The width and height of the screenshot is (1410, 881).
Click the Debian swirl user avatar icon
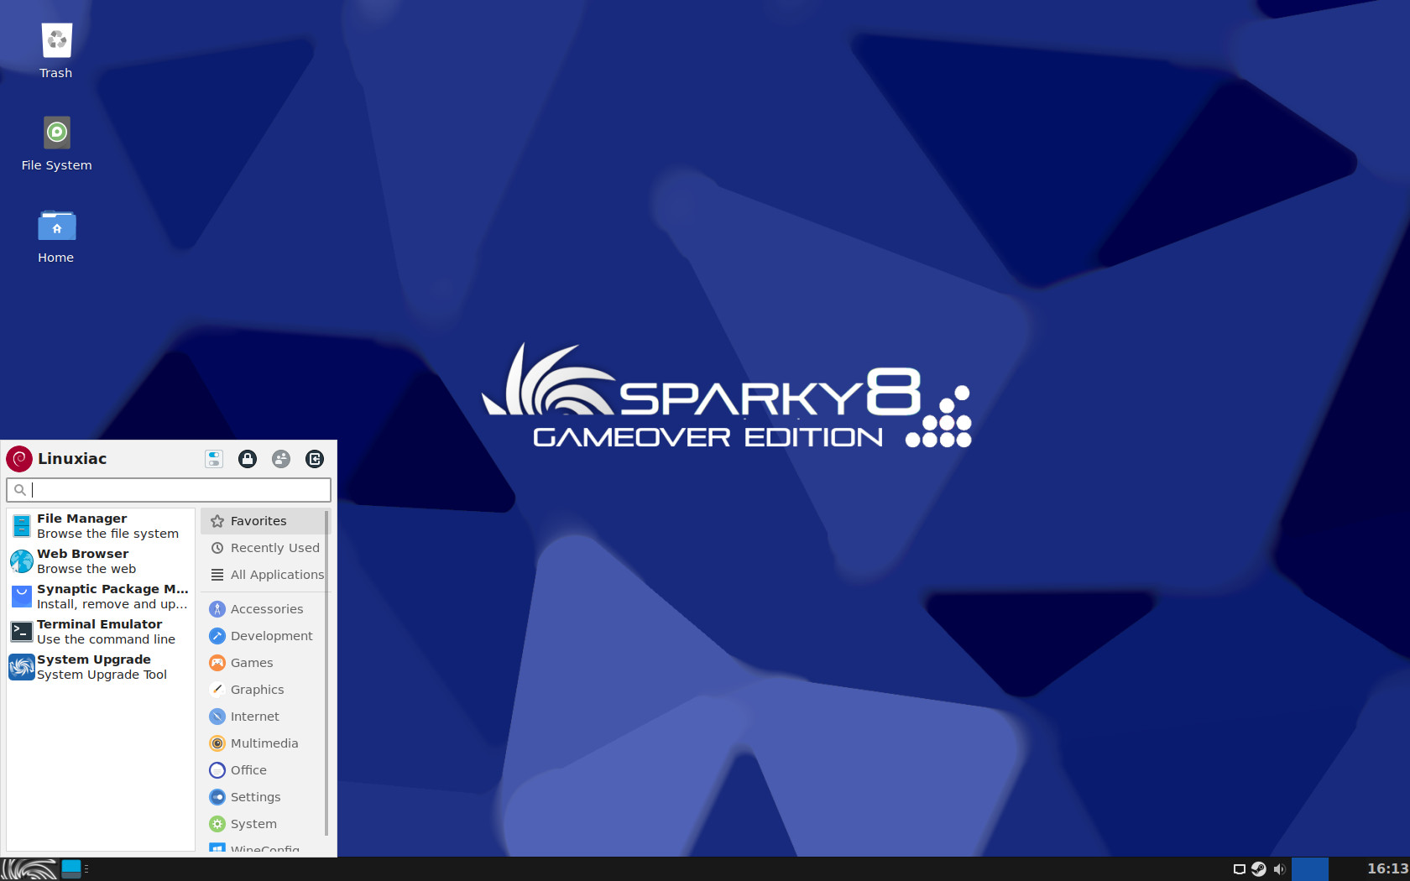point(19,459)
